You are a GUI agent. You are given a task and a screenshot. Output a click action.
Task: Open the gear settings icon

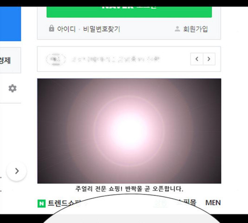click(13, 88)
